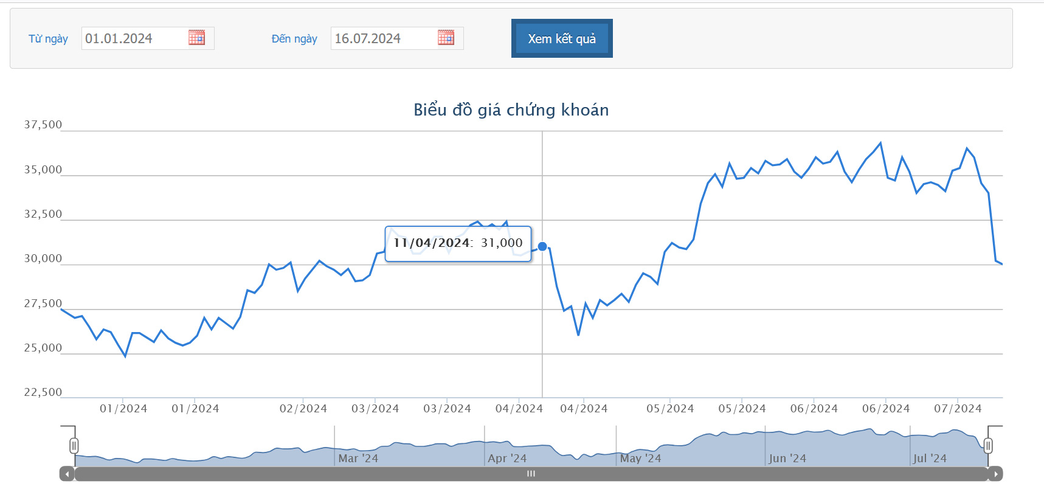
Task: Click the scrollbar left arrow under the chart
Action: click(x=67, y=474)
